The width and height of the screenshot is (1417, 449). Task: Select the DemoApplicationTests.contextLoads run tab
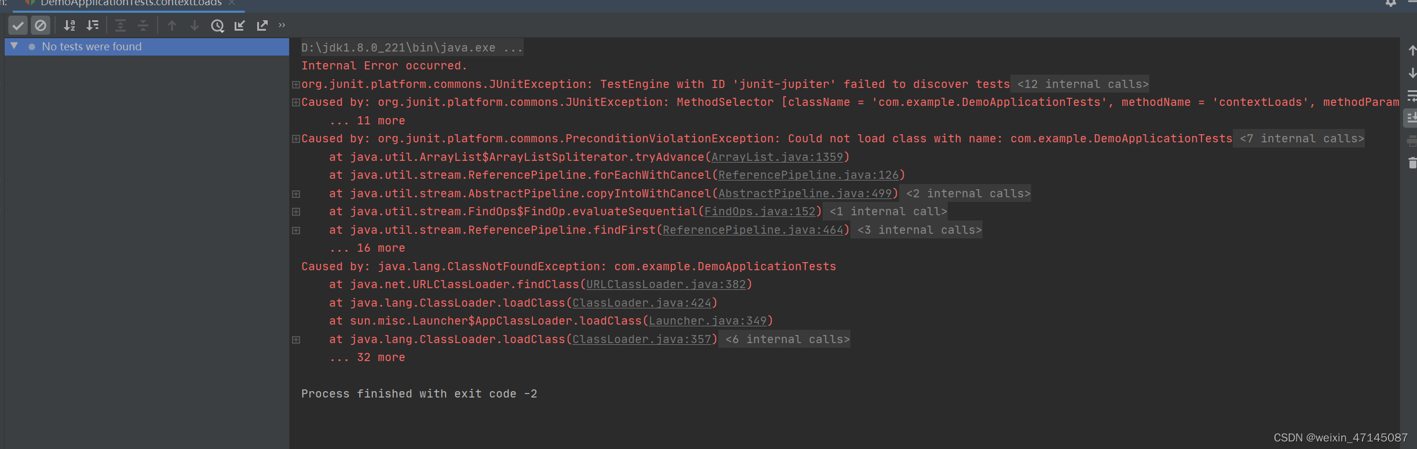(x=130, y=3)
